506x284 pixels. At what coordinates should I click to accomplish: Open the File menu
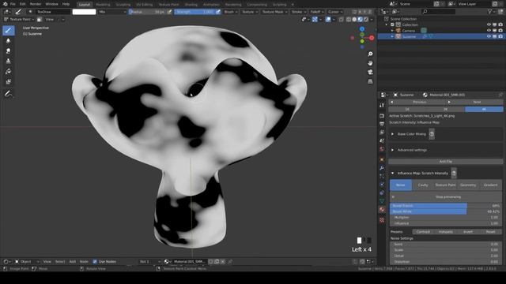pyautogui.click(x=13, y=4)
